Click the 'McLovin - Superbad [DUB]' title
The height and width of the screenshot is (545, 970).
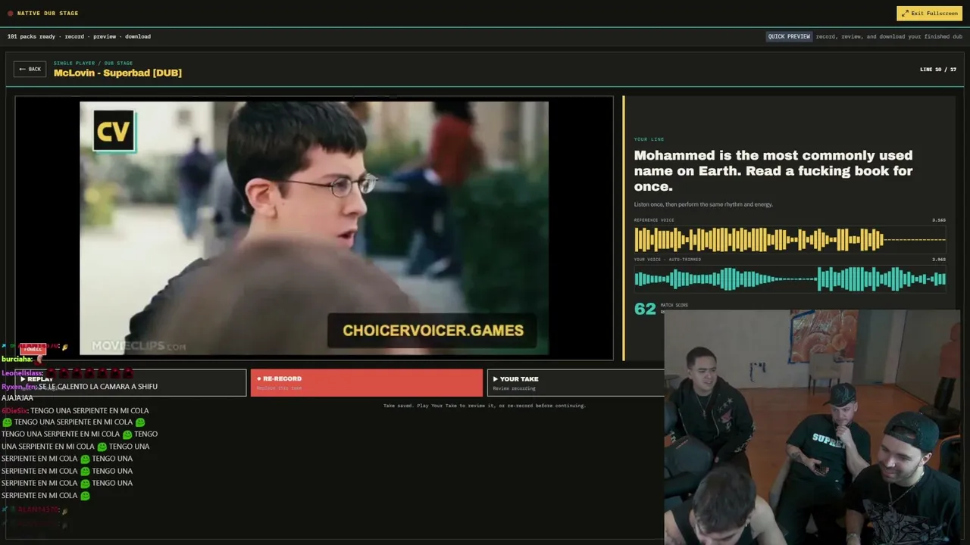tap(117, 73)
